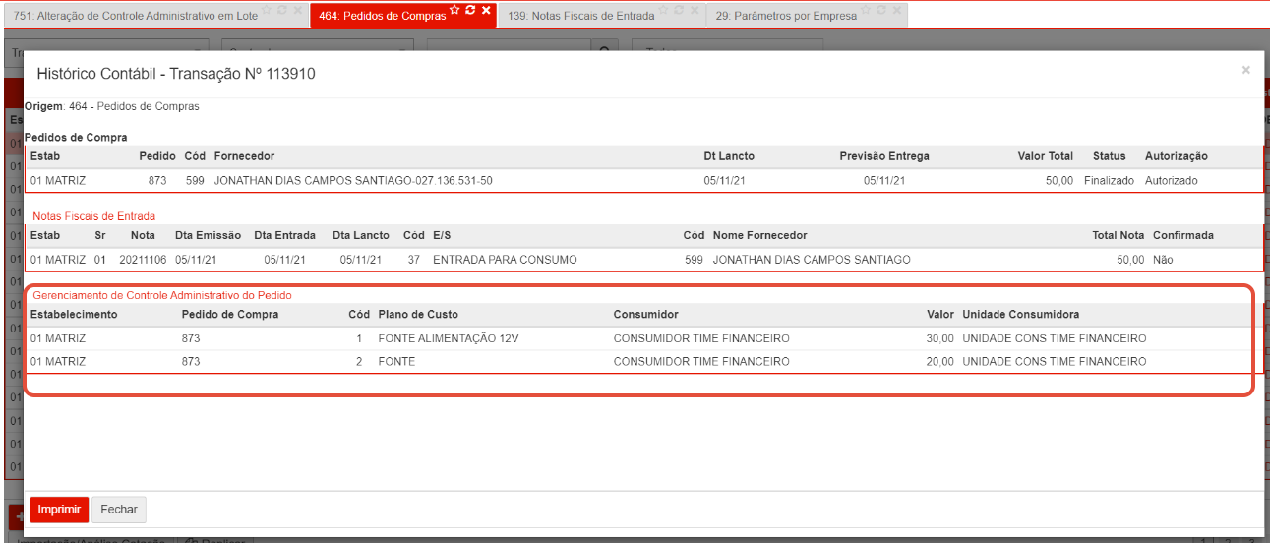Reload tab 464 Pedidos de Compras
This screenshot has height=543, width=1270.
pos(470,10)
